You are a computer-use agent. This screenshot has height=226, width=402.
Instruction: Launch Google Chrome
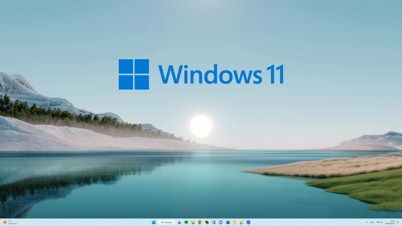(200, 222)
